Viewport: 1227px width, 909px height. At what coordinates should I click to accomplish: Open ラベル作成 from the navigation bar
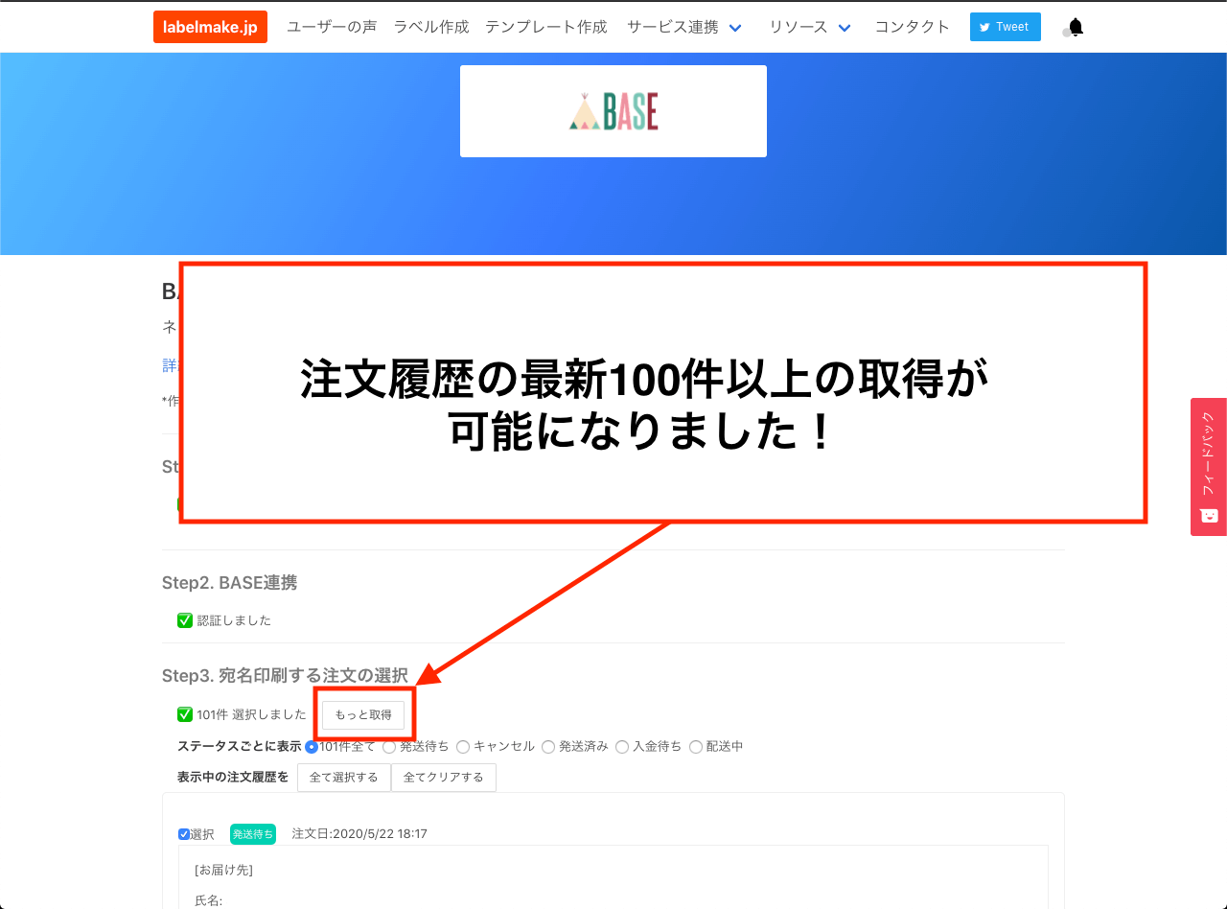[x=430, y=27]
